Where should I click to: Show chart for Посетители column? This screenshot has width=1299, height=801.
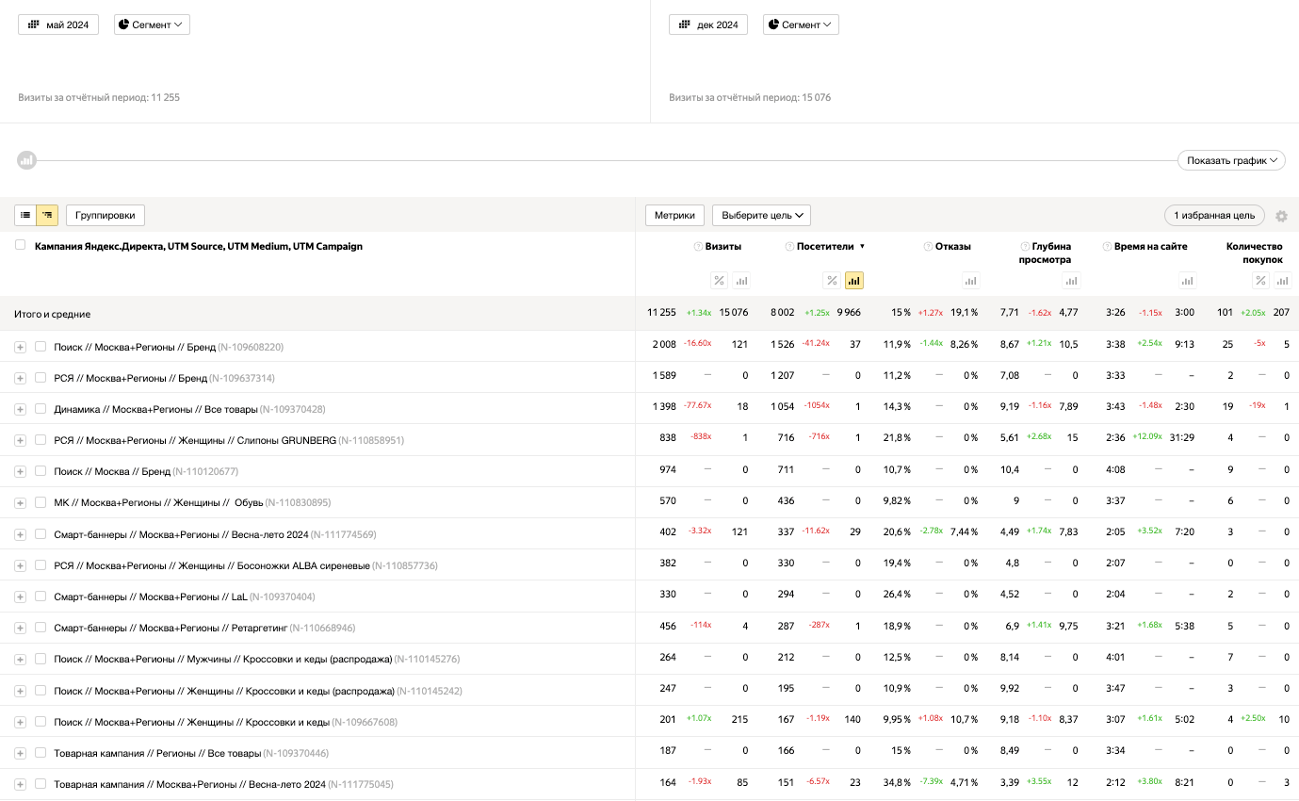coord(854,280)
